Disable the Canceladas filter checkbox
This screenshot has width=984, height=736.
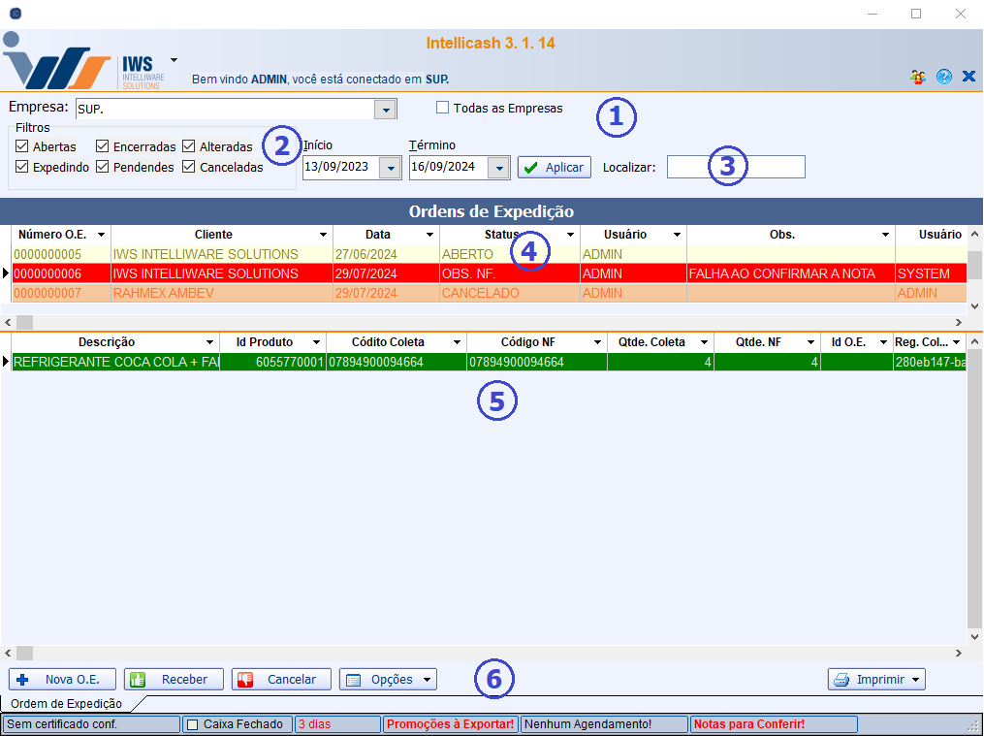tap(189, 168)
